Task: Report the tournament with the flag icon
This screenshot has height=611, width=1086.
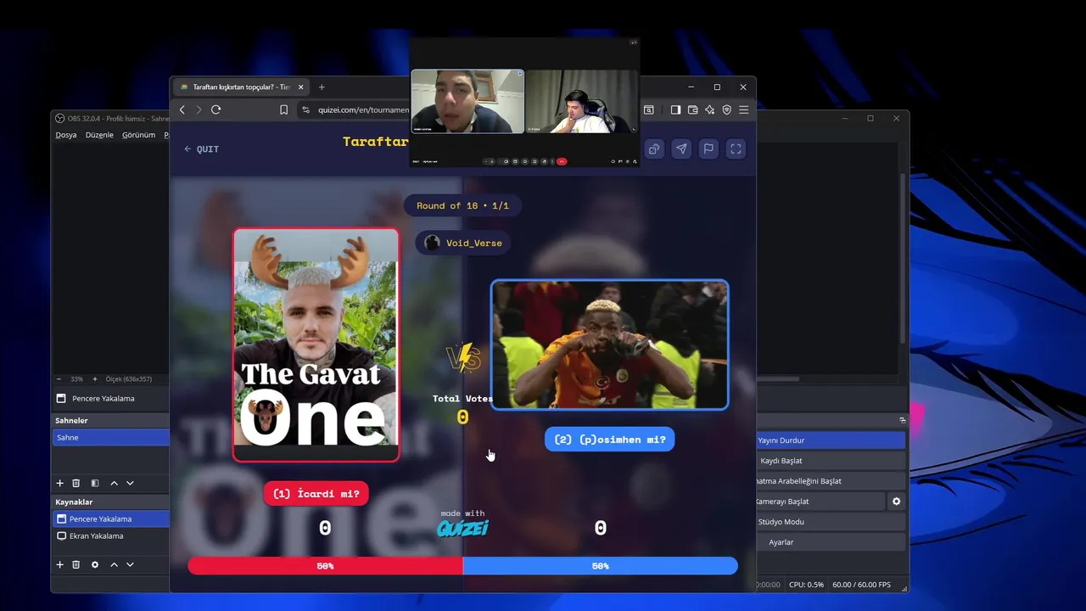Action: [708, 149]
